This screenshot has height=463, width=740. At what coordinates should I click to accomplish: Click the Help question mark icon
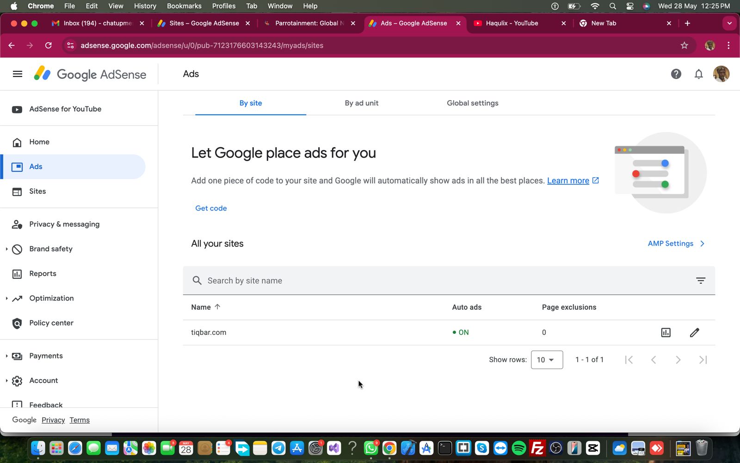(676, 74)
